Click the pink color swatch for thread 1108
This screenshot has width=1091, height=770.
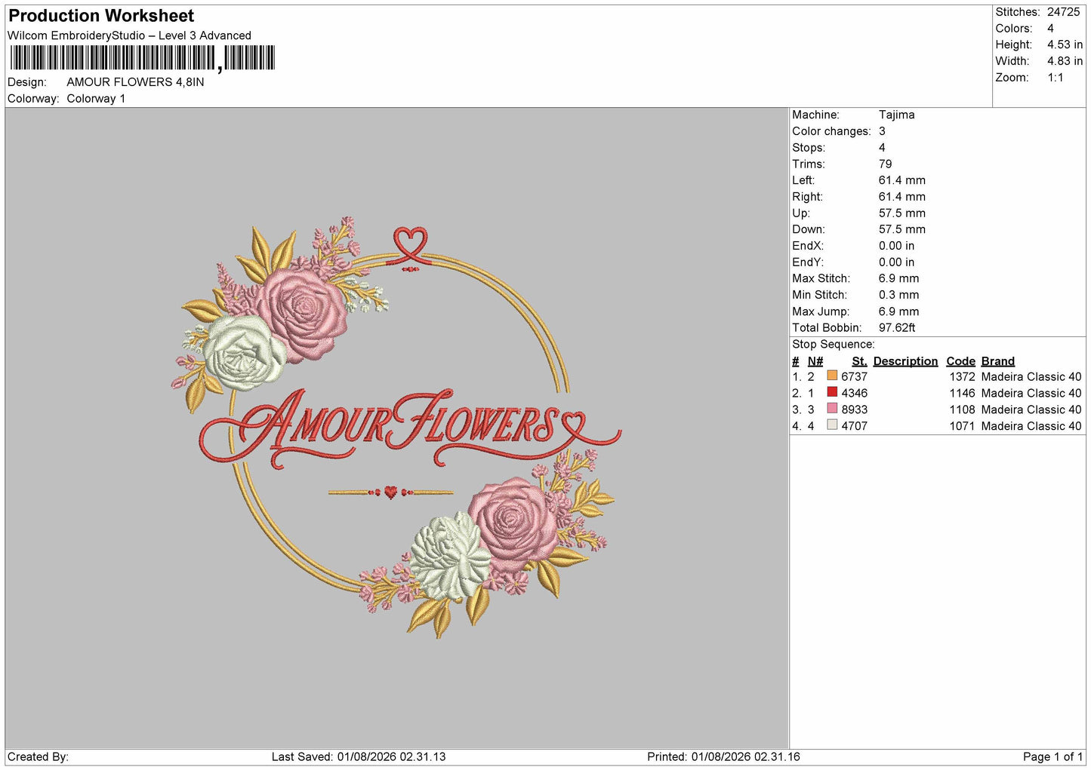click(x=832, y=409)
